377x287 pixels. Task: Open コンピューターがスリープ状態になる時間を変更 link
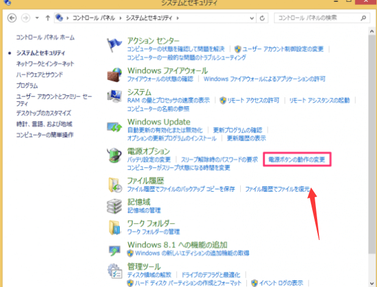178,167
